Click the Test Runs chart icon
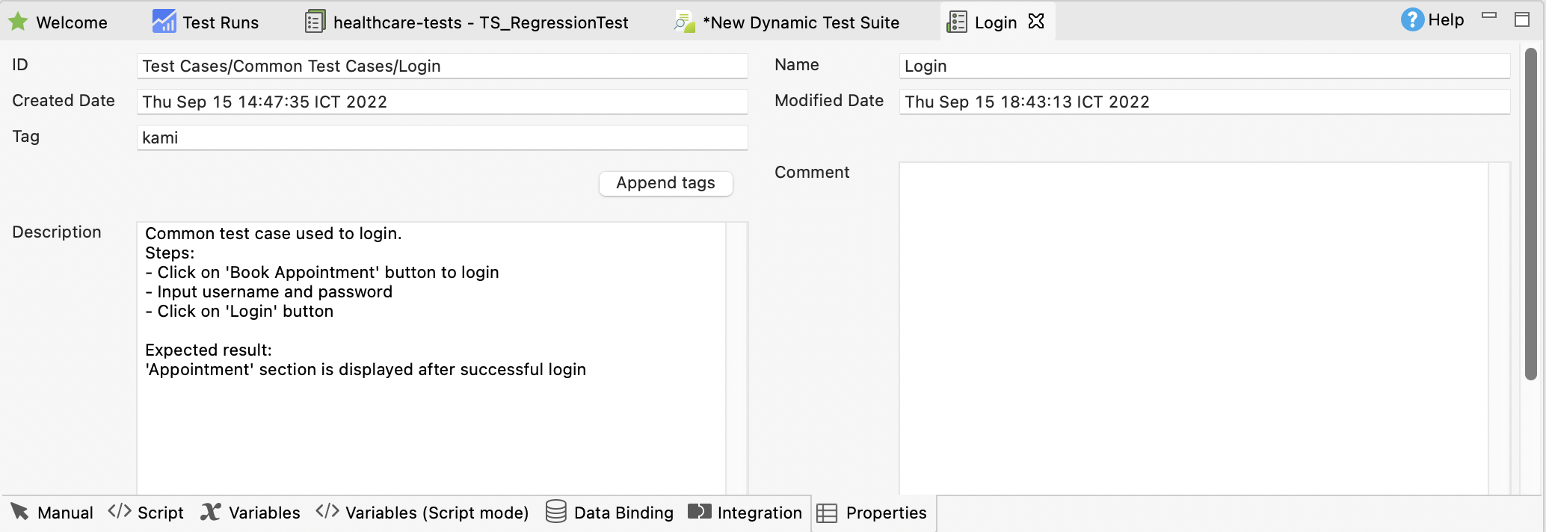Viewport: 1546px width, 532px height. [164, 22]
